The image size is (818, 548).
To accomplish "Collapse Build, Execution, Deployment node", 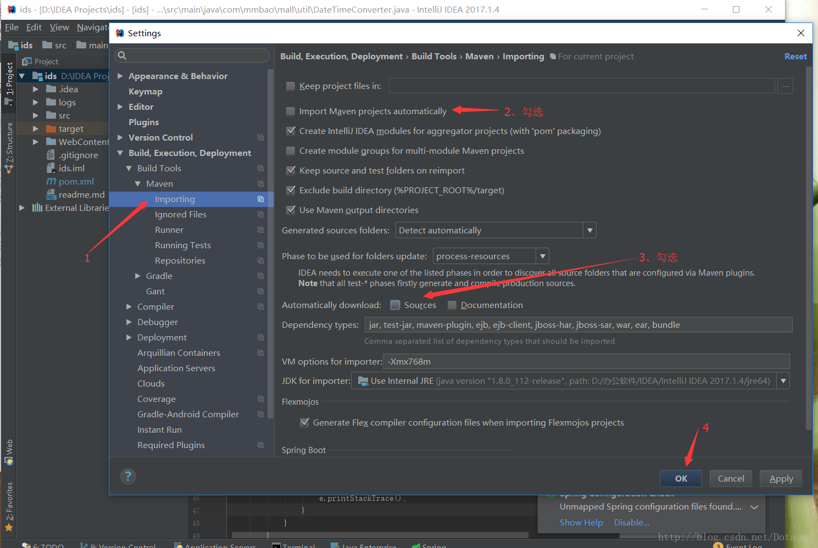I will [120, 153].
